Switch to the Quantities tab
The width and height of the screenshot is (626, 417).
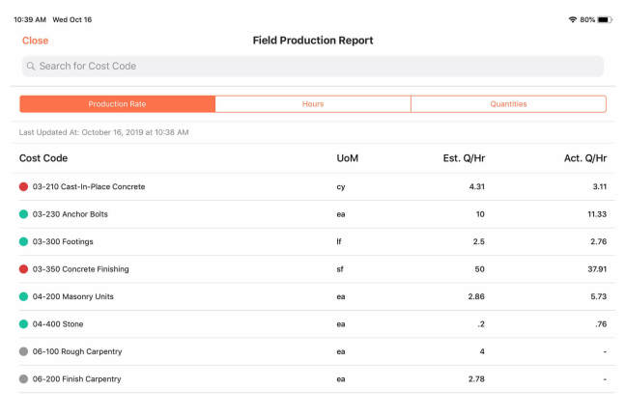[508, 103]
